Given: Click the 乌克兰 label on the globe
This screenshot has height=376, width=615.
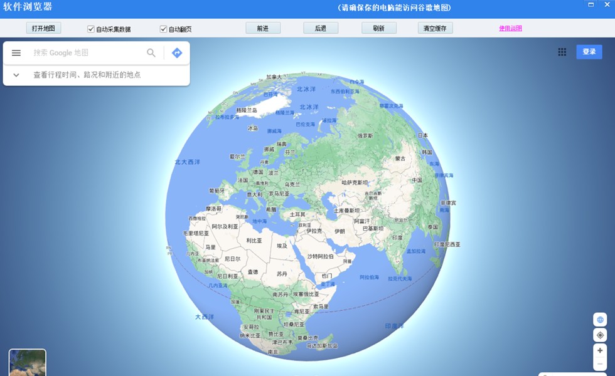Looking at the screenshot, I should [292, 184].
